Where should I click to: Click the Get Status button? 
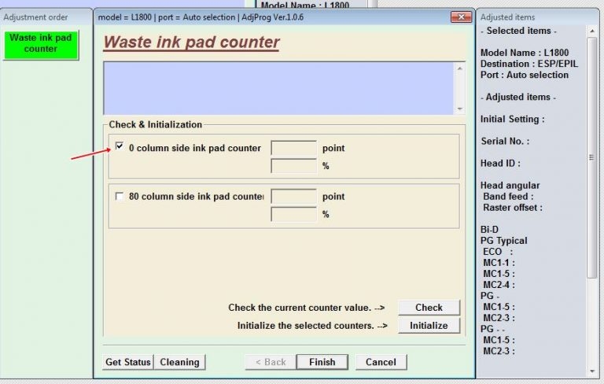[x=127, y=362]
